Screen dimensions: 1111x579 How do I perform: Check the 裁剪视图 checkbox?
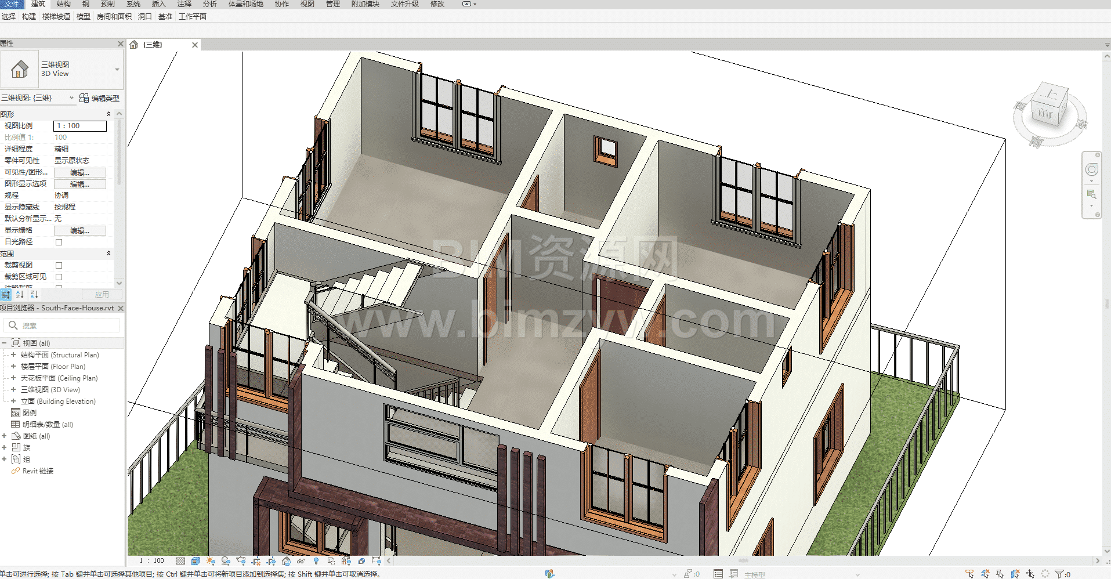point(59,265)
